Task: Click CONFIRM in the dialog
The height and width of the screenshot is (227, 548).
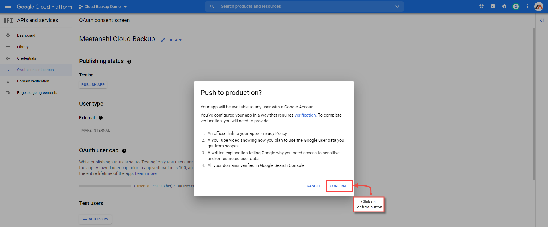Action: point(338,186)
